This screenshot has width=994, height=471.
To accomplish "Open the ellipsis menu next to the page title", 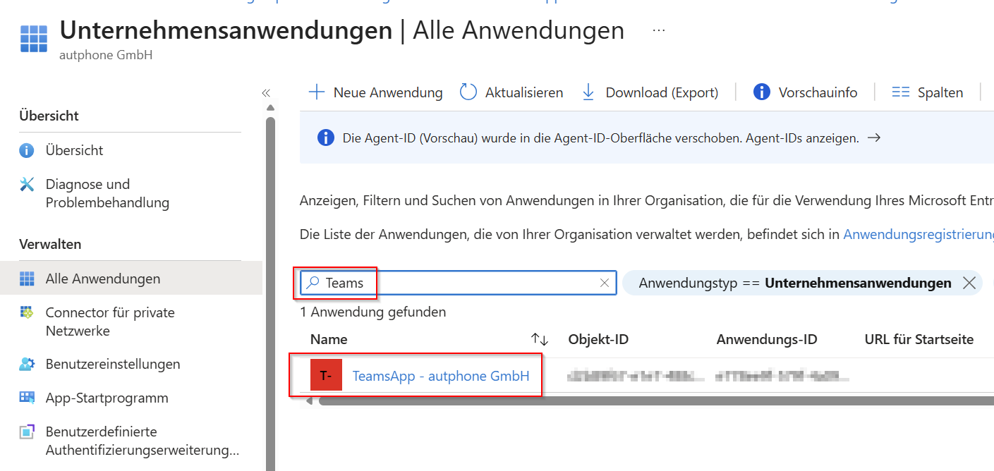I will [657, 30].
